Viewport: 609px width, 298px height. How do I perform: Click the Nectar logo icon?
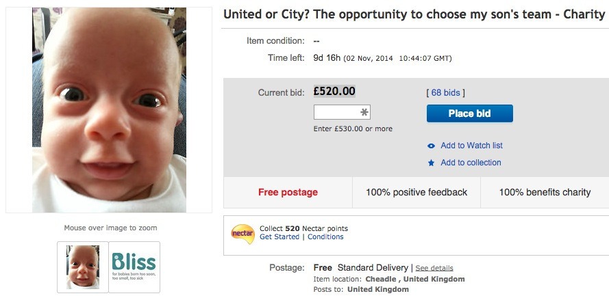point(243,233)
